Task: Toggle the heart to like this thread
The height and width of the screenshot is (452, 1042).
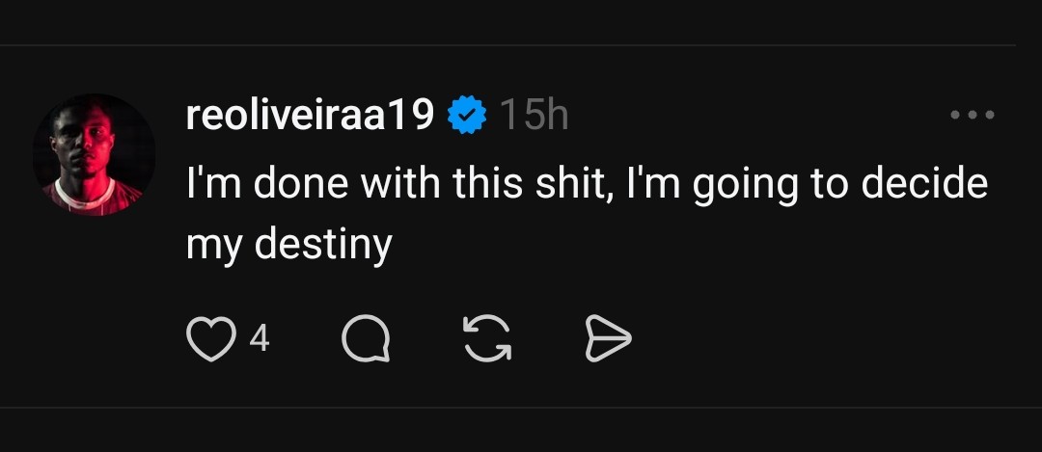Action: (x=210, y=339)
